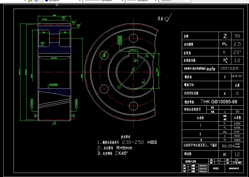Image resolution: width=249 pixels, height=177 pixels.
Task: Click the "螺旋角" row label
Action: click(x=188, y=77)
